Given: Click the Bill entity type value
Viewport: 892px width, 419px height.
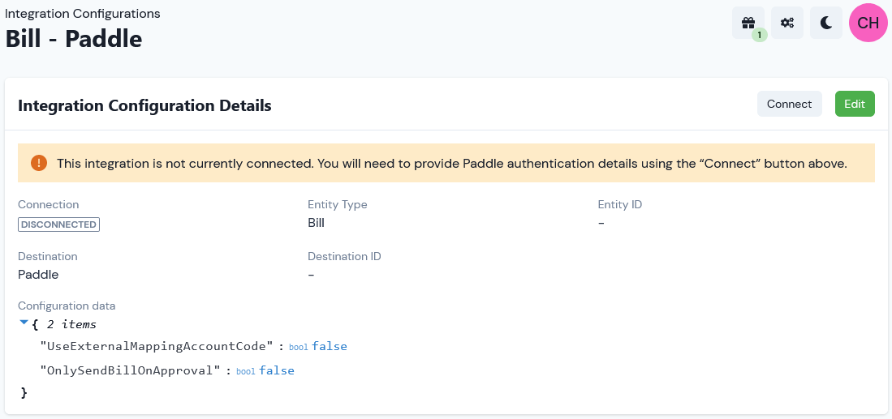Looking at the screenshot, I should click(x=316, y=223).
